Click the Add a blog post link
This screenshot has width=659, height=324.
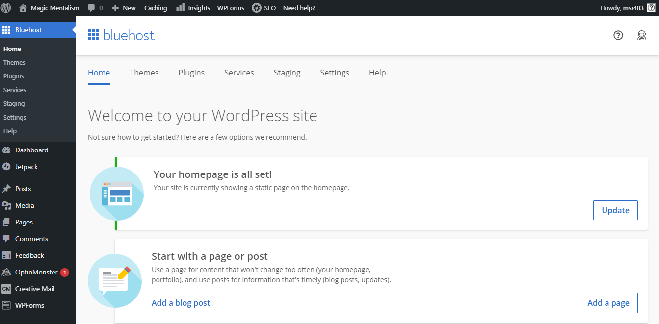181,303
